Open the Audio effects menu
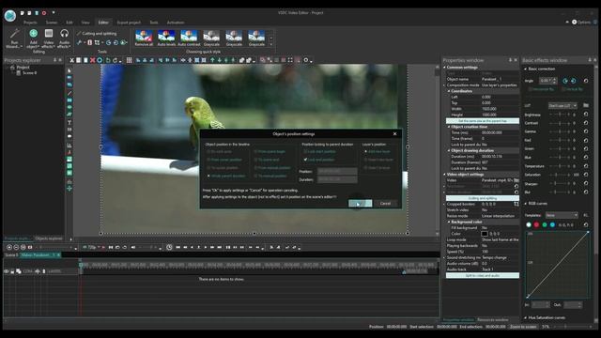Viewport: 601px width, 338px height. tap(64, 38)
